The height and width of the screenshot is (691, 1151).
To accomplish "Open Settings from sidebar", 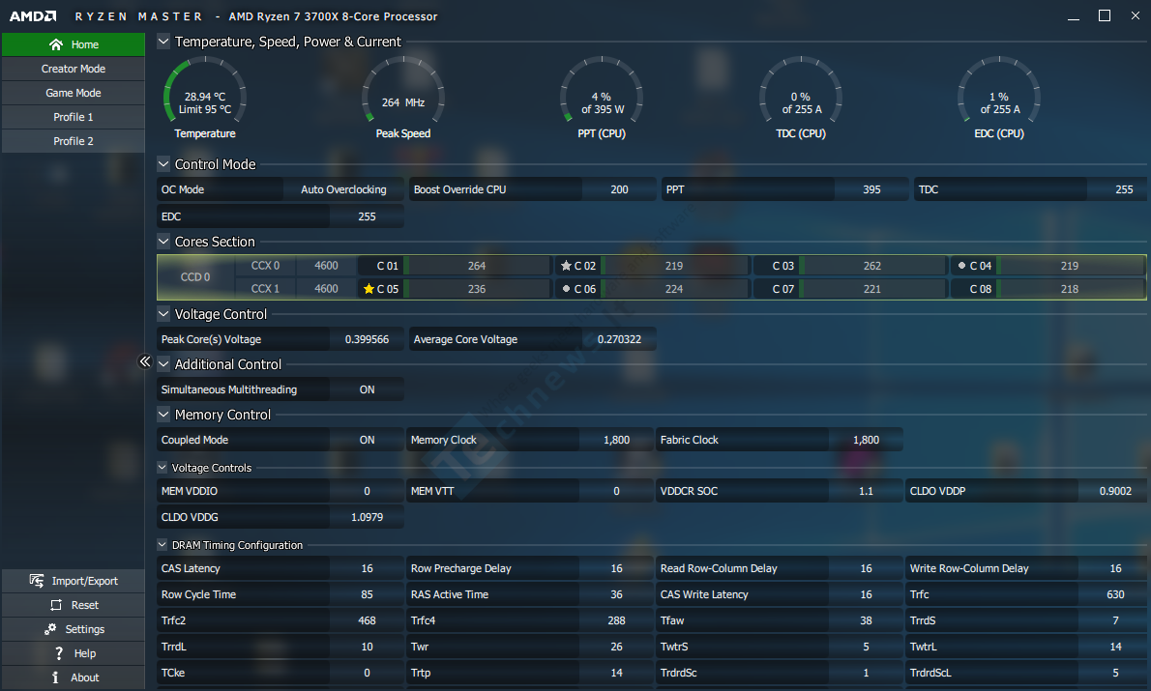I will (x=74, y=629).
